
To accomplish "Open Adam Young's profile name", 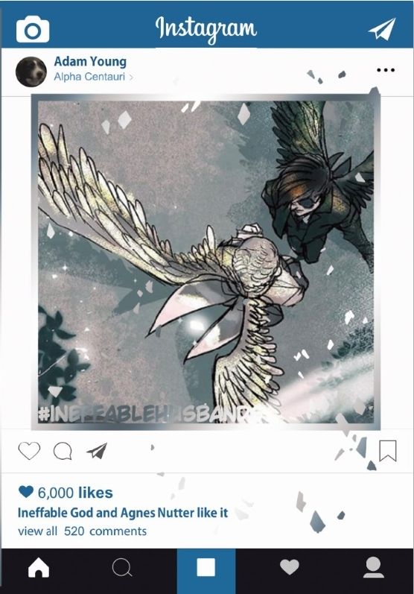I will click(x=90, y=61).
